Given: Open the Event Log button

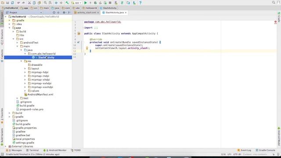Looking at the screenshot, I should click(x=244, y=150).
